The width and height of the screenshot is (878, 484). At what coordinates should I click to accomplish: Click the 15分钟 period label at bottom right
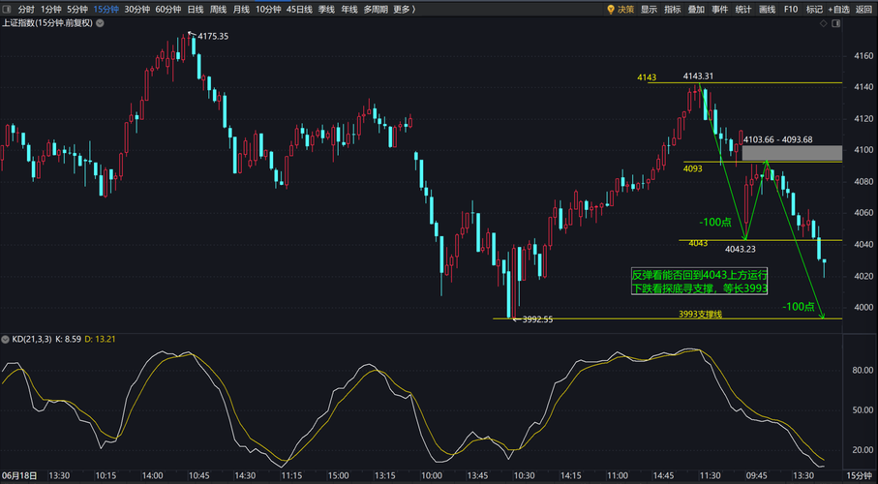click(859, 475)
